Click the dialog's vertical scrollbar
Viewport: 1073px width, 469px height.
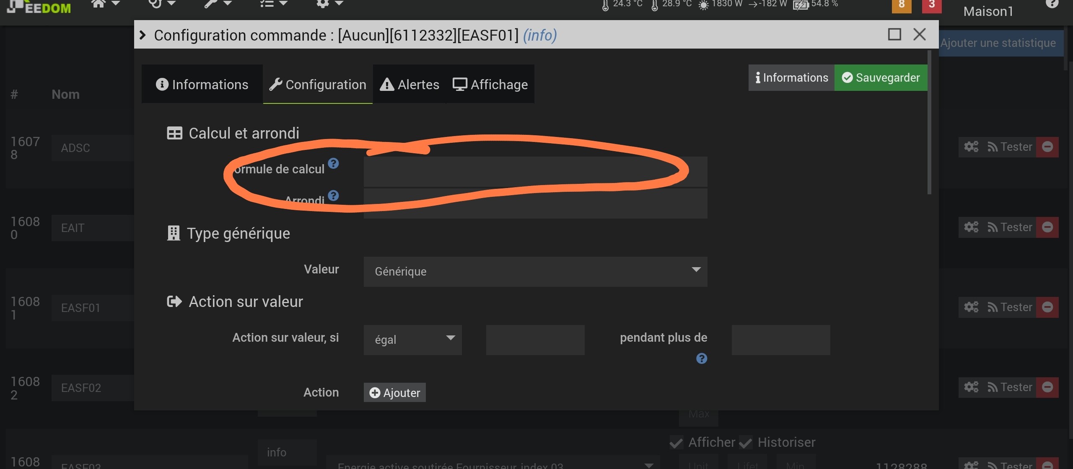[x=929, y=122]
